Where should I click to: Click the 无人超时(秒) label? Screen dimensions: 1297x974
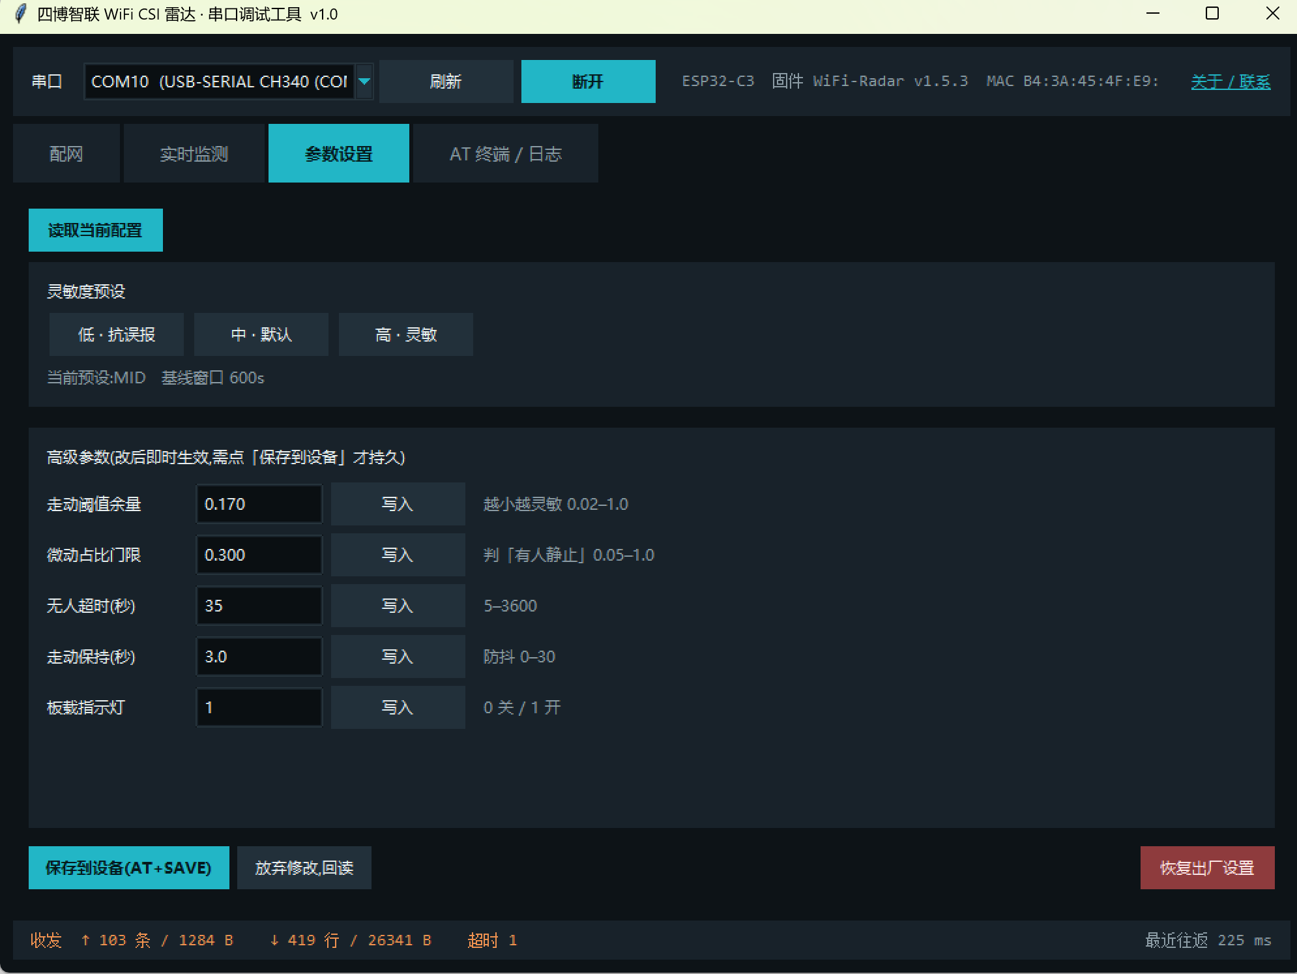coord(91,606)
